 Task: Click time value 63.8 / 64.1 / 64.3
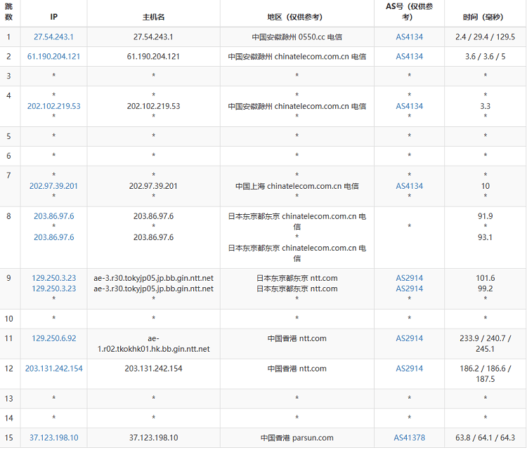[485, 438]
